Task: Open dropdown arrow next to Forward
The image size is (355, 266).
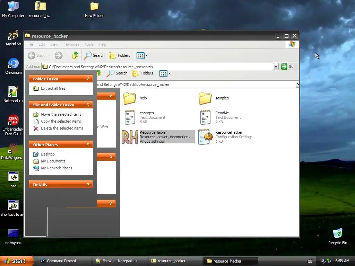Action: [x=67, y=55]
